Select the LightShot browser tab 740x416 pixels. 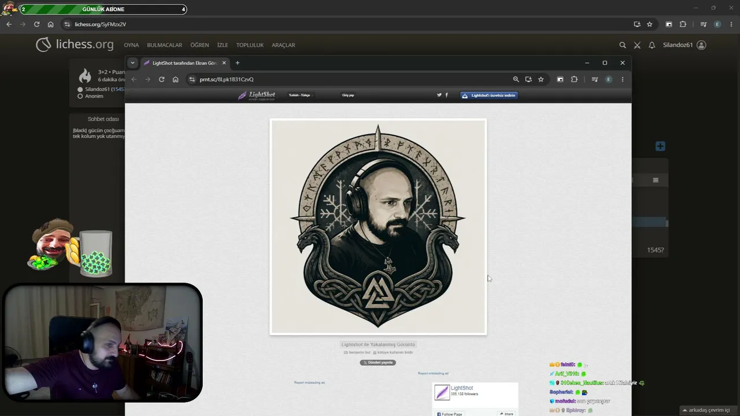tap(184, 63)
